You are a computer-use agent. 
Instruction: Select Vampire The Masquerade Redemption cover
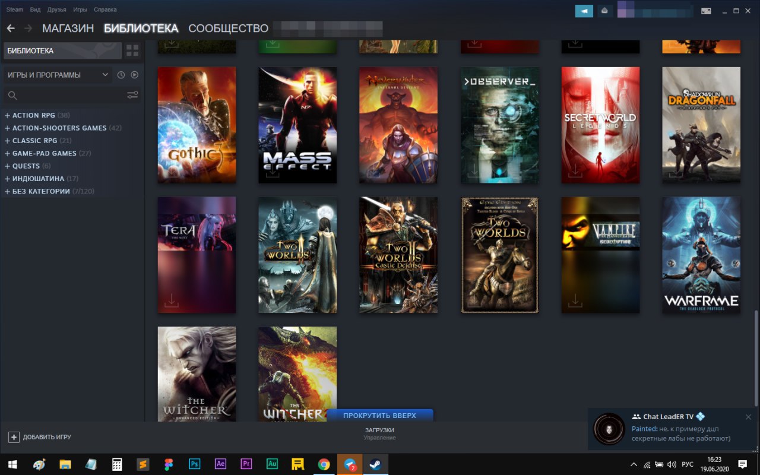[600, 255]
